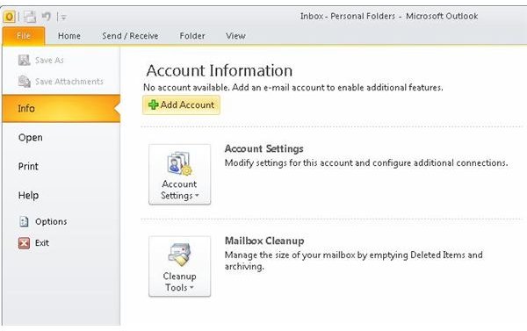
Task: Click the Save Attachments label text
Action: pyautogui.click(x=69, y=82)
